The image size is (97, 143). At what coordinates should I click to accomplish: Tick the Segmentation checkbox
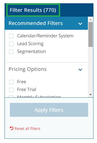(x=11, y=52)
